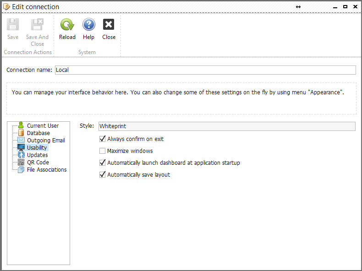Click the Save floppy disk icon
The width and height of the screenshot is (362, 271).
pyautogui.click(x=13, y=24)
